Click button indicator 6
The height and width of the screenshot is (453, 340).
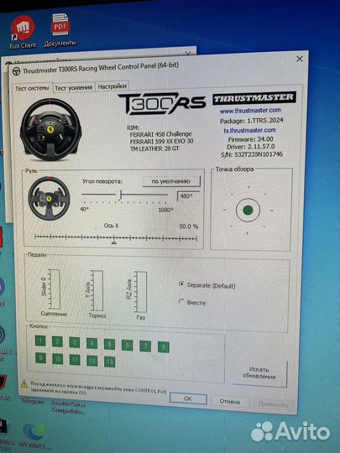[x=128, y=346]
